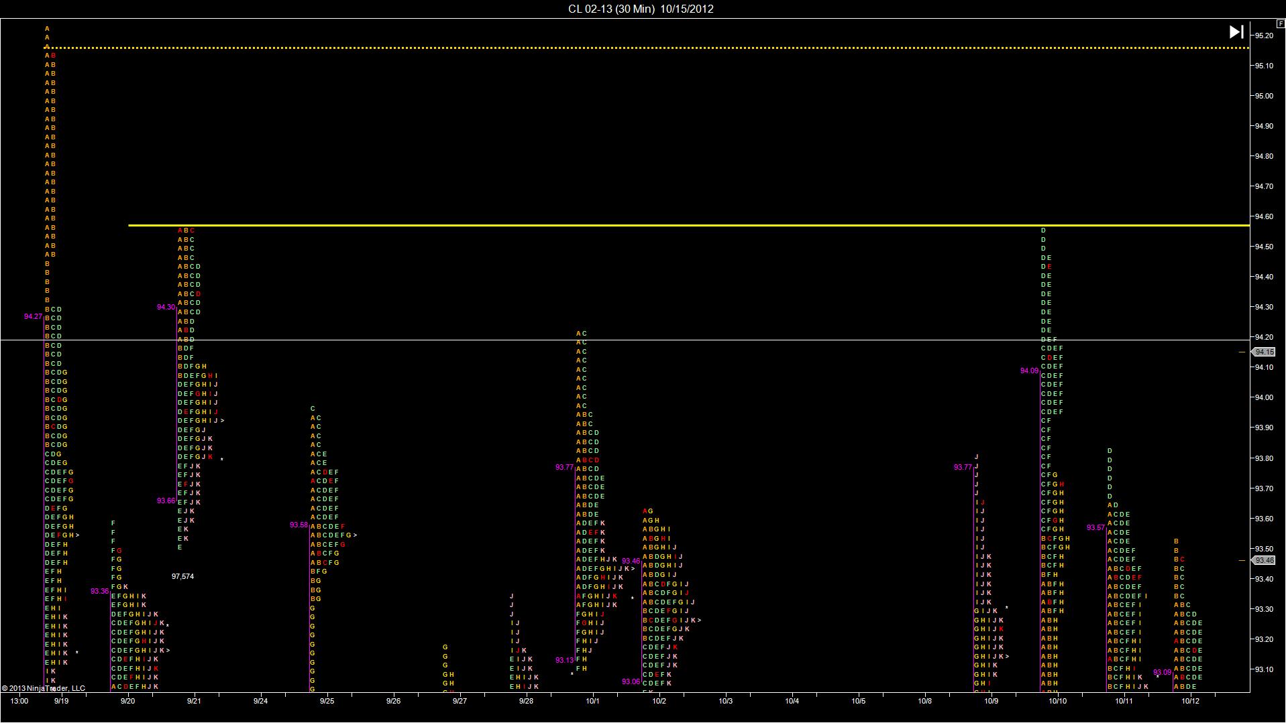Click the 10/1 date axis label
This screenshot has height=723, width=1286.
pos(592,701)
